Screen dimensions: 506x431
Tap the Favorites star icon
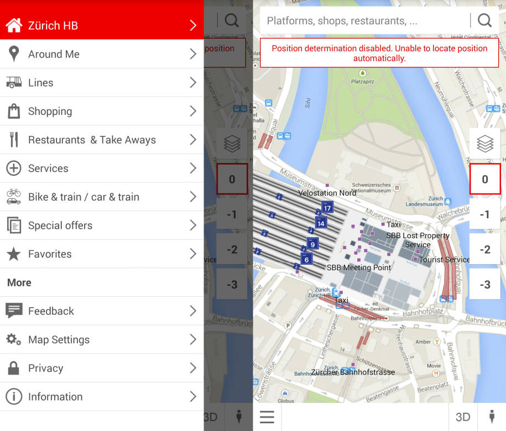tap(14, 254)
